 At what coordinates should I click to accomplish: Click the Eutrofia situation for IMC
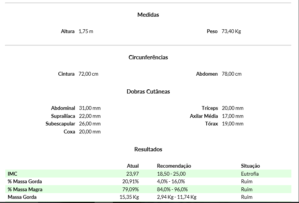coord(250,174)
